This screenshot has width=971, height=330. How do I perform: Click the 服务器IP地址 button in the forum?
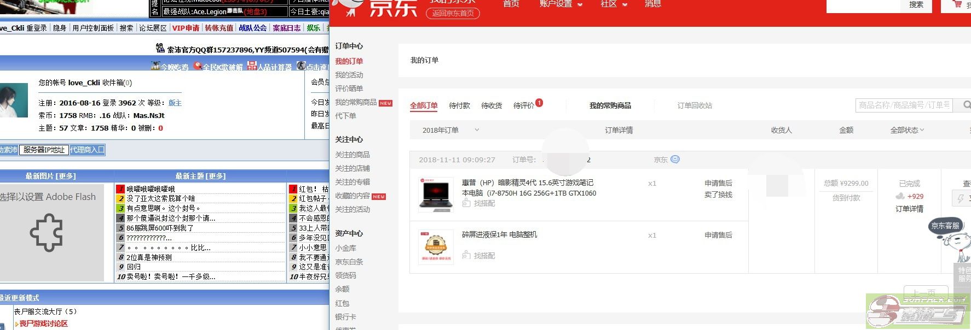tap(44, 150)
